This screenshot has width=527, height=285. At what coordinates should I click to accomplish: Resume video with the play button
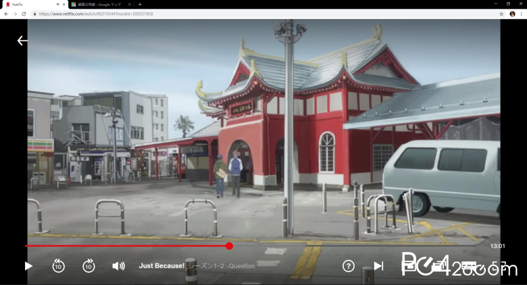point(28,266)
